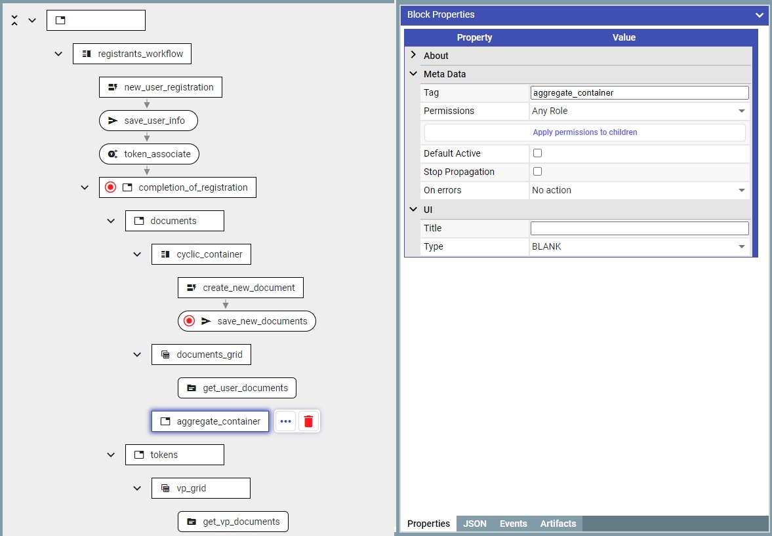The width and height of the screenshot is (772, 536).
Task: Enable the Default Active checkbox
Action: (537, 153)
